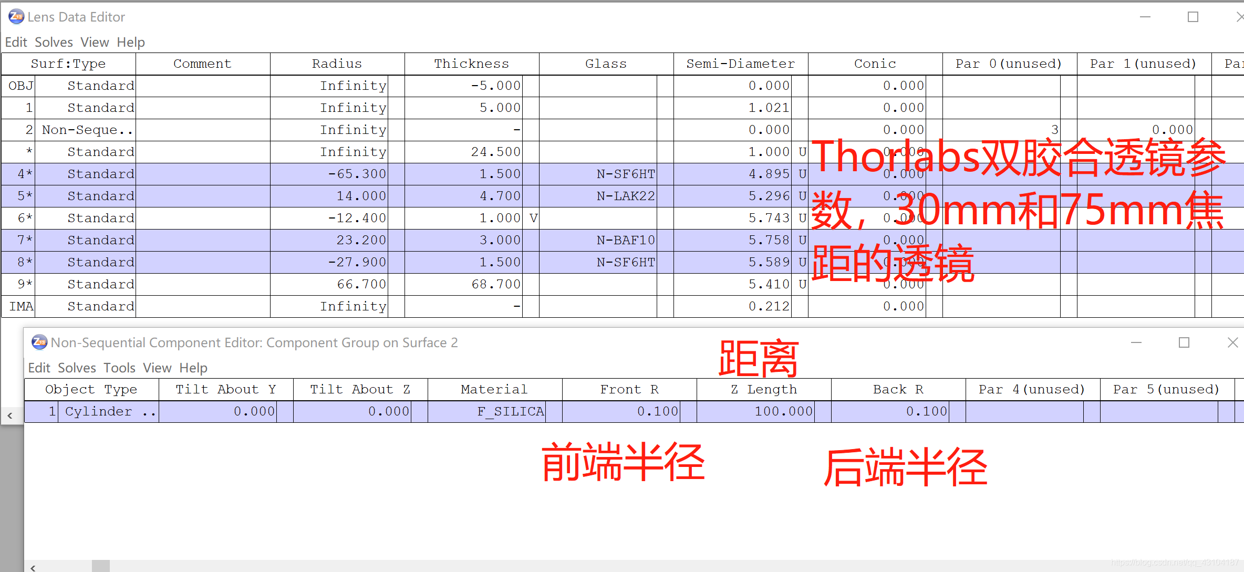Click semi-diameter U flag on surface 9
The width and height of the screenshot is (1244, 572).
pos(800,284)
